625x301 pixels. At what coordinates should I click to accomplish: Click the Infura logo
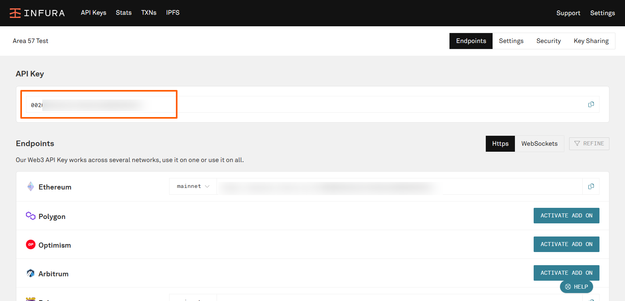[37, 13]
